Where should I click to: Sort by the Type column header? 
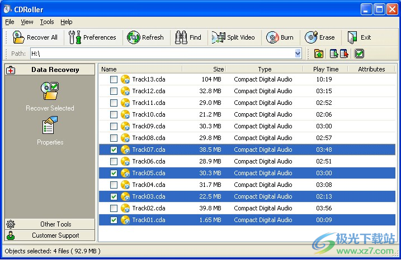point(265,69)
